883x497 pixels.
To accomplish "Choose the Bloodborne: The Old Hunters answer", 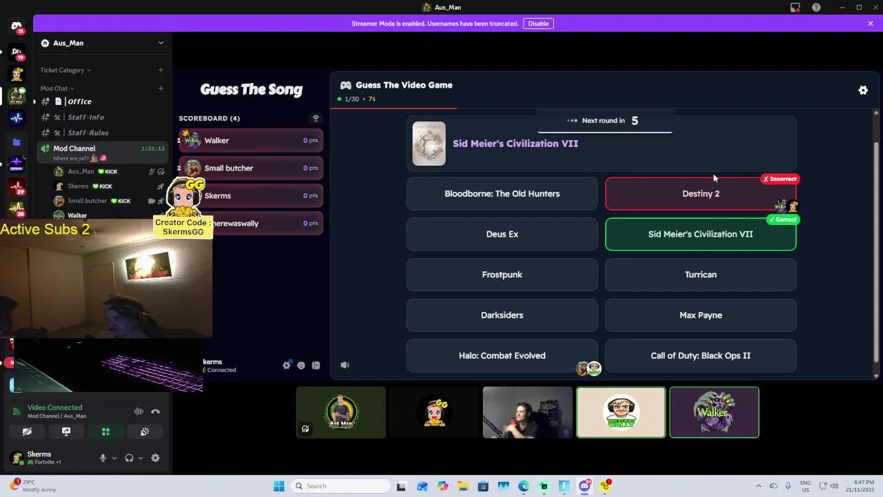I will click(x=502, y=194).
